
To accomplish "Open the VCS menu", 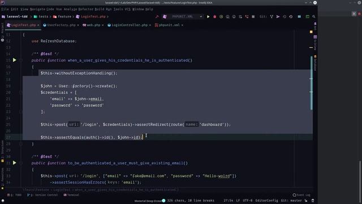I will (127, 9).
